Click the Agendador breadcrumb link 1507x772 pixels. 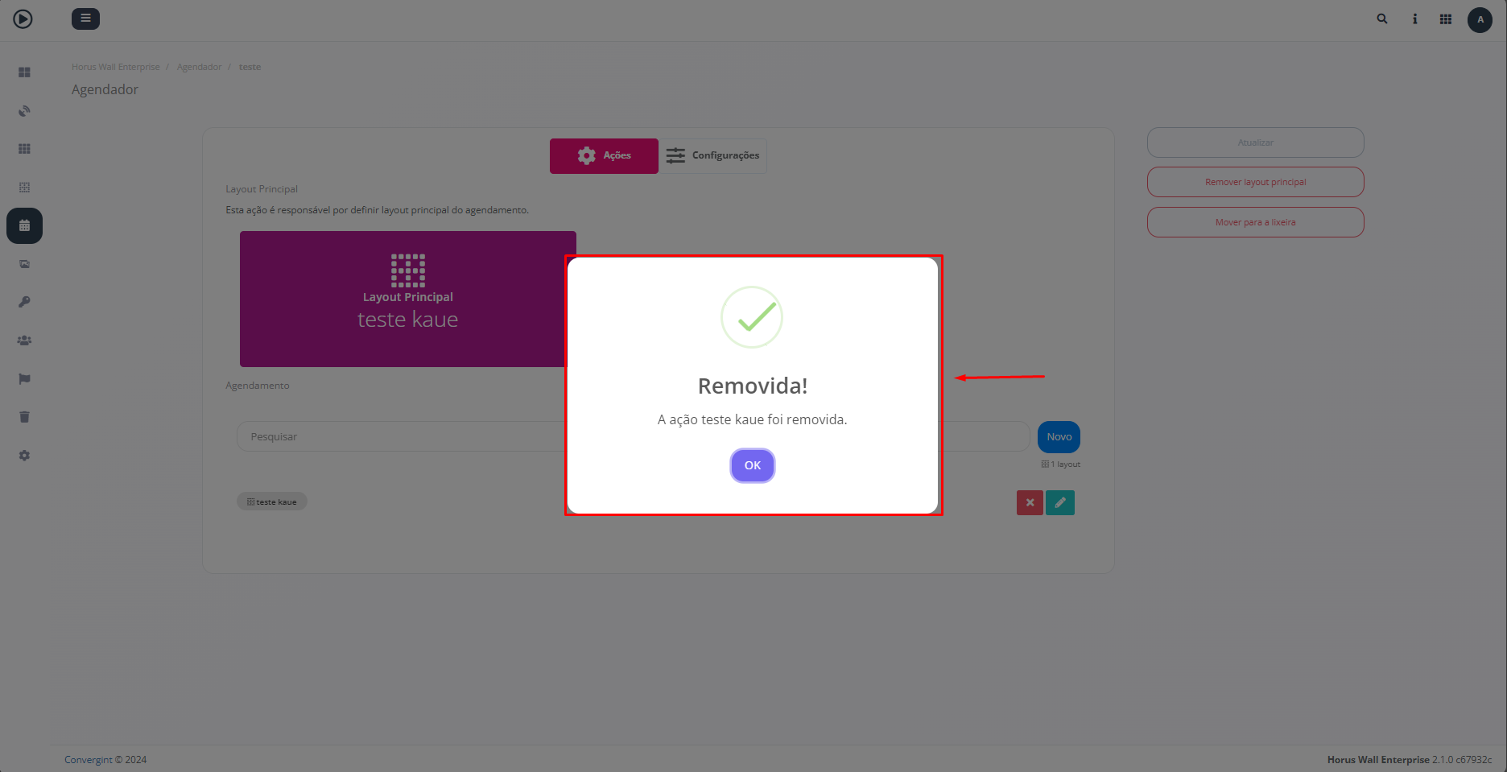(x=199, y=67)
